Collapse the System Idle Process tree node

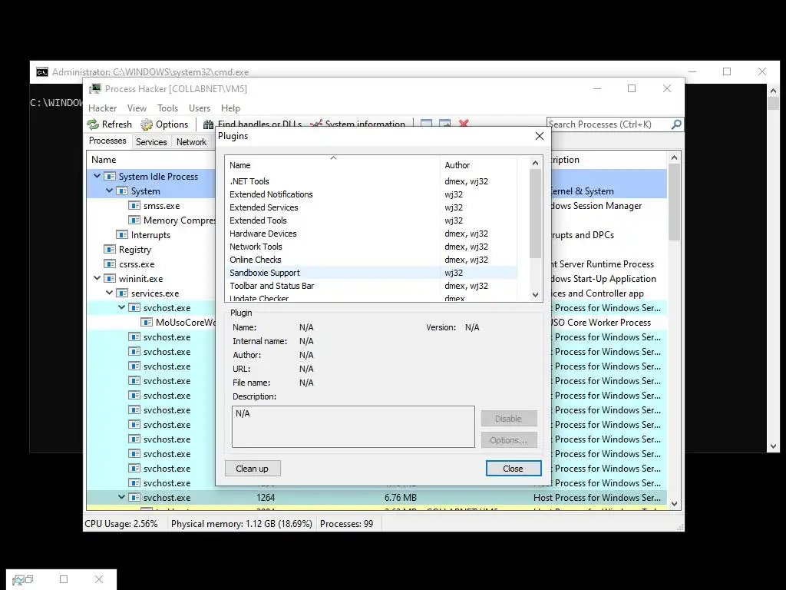click(x=97, y=176)
